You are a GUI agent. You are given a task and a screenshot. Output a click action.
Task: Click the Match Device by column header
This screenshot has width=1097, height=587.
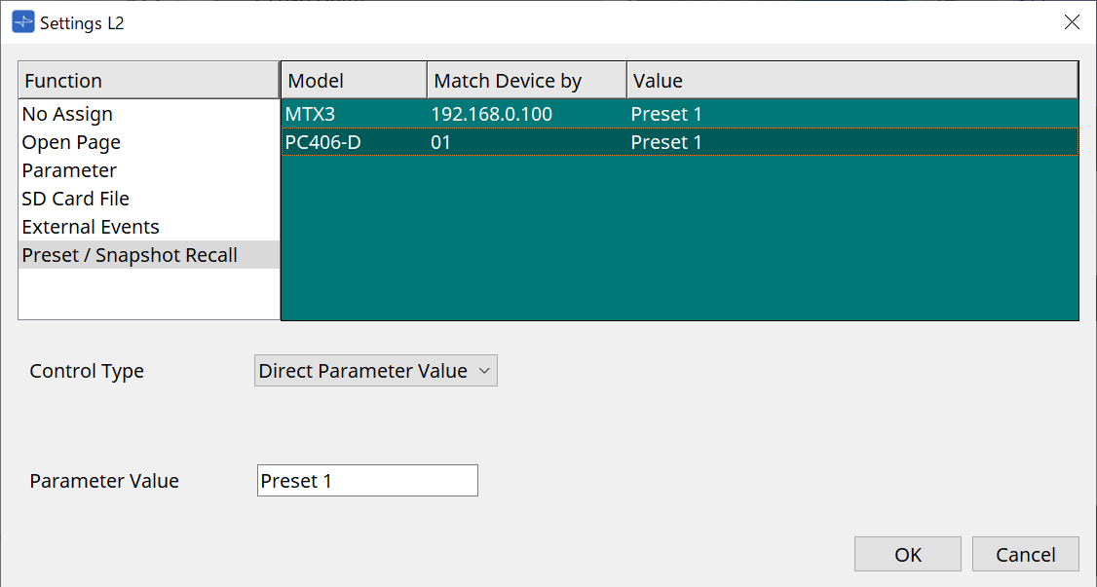(x=526, y=81)
